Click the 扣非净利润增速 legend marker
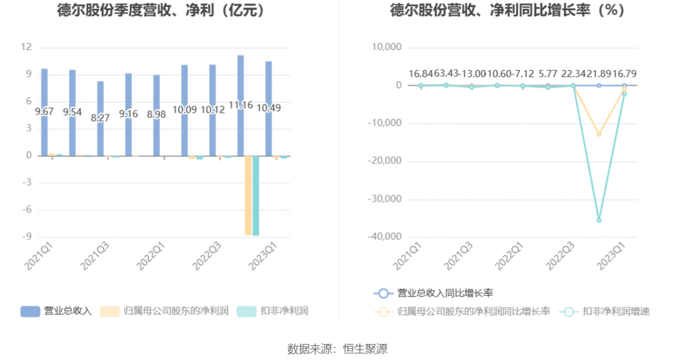675x364 pixels. (x=569, y=311)
